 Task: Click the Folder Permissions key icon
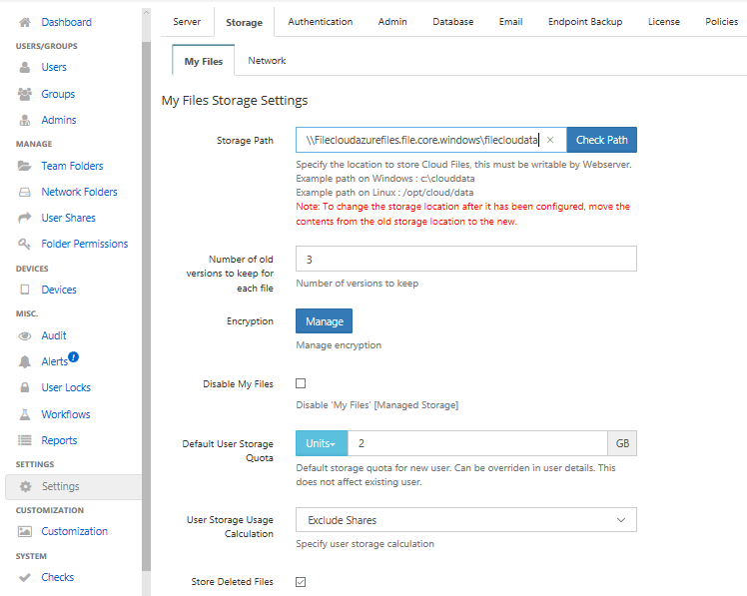click(x=25, y=244)
